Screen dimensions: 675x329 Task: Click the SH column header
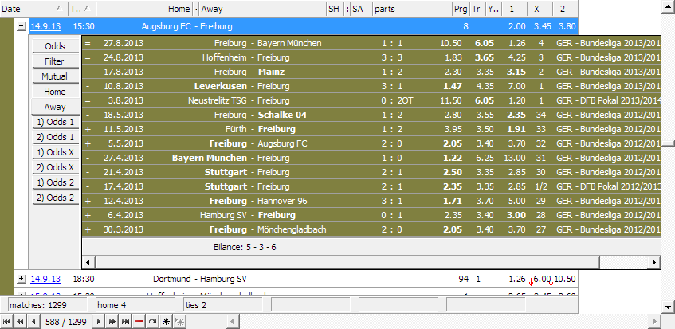click(x=334, y=9)
